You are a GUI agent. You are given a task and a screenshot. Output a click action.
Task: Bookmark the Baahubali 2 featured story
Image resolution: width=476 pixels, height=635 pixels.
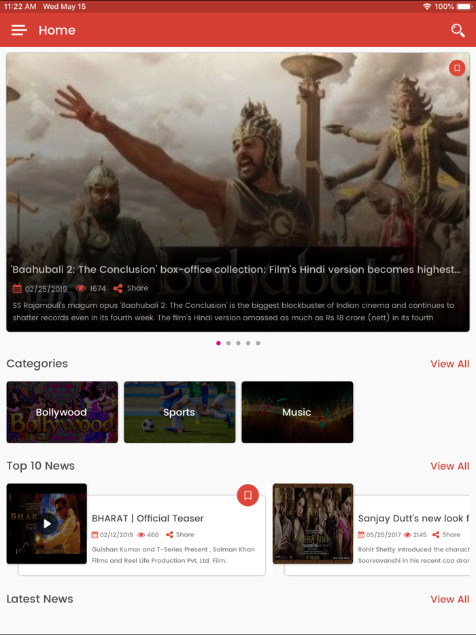pos(457,68)
